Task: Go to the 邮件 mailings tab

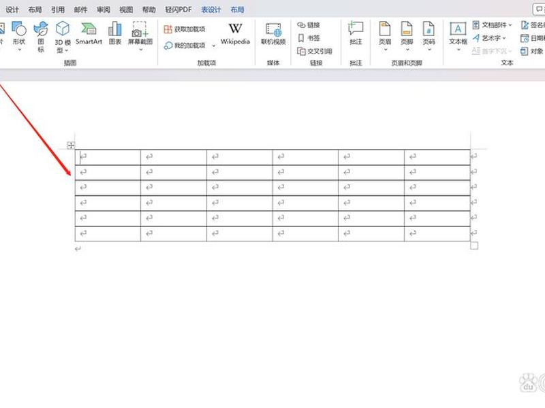Action: (80, 10)
